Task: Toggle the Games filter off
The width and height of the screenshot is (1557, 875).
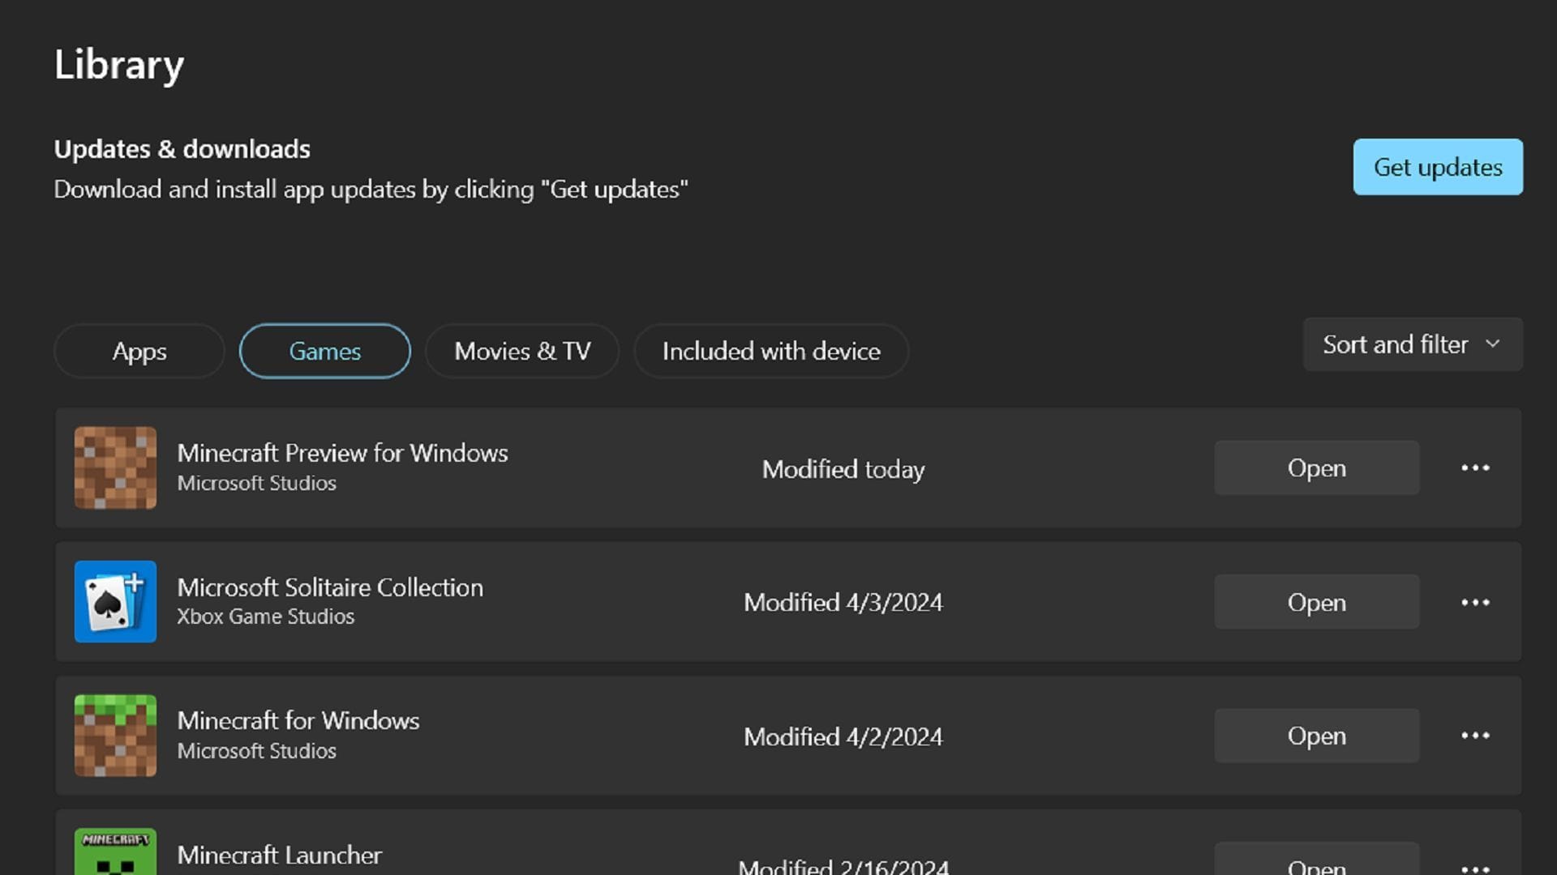Action: [324, 351]
